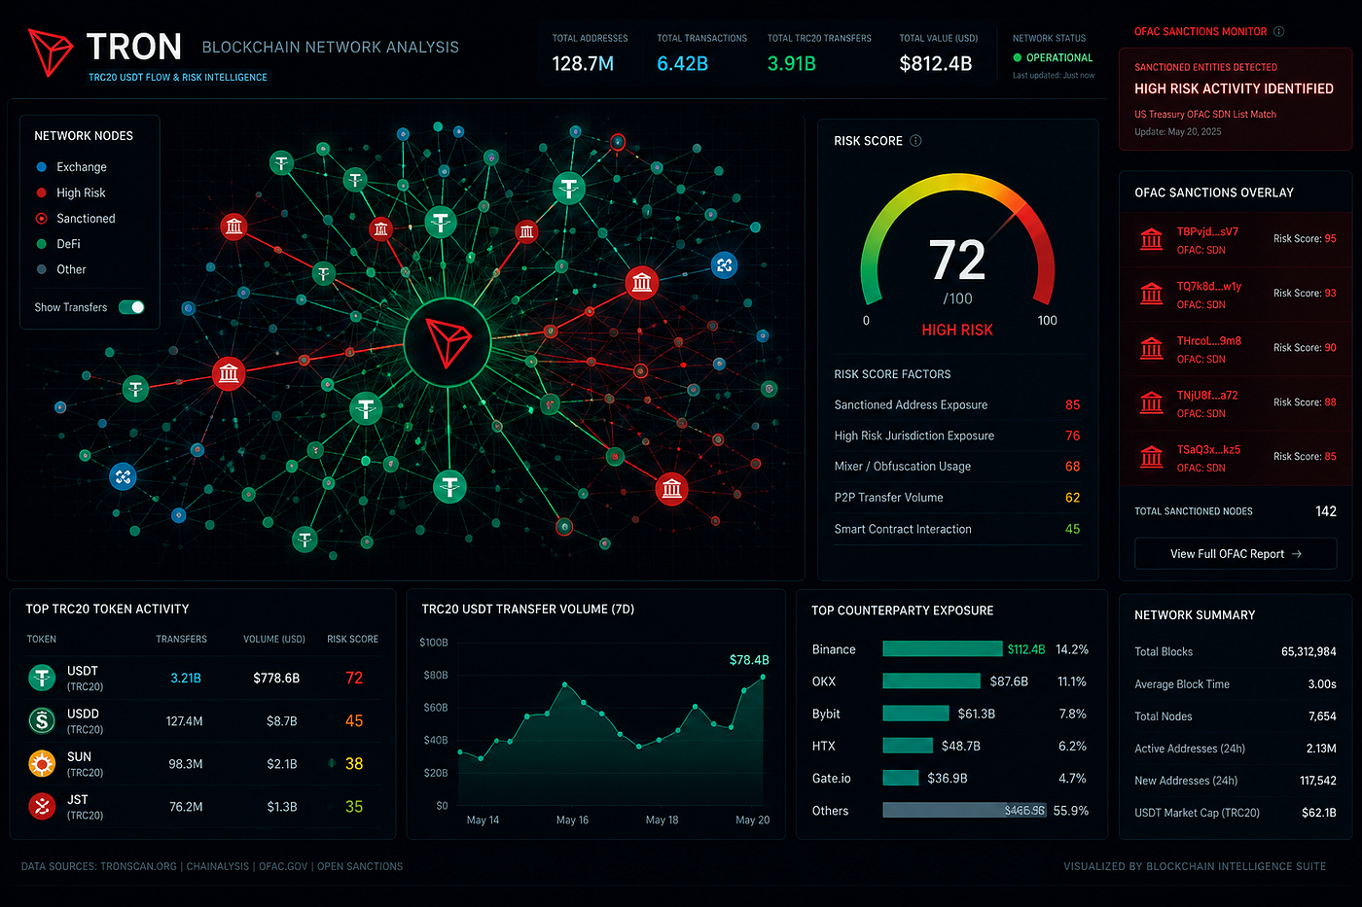
Task: Sort by TOKEN column header
Action: (x=41, y=640)
